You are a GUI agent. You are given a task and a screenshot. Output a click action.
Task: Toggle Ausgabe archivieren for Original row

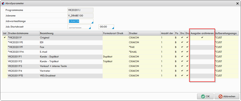(x=202, y=37)
